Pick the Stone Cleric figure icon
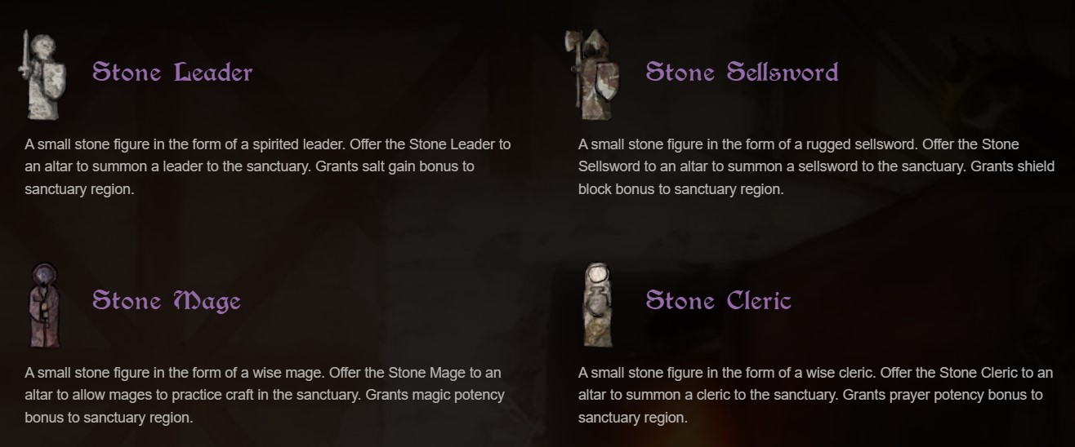1075x447 pixels. 597,304
